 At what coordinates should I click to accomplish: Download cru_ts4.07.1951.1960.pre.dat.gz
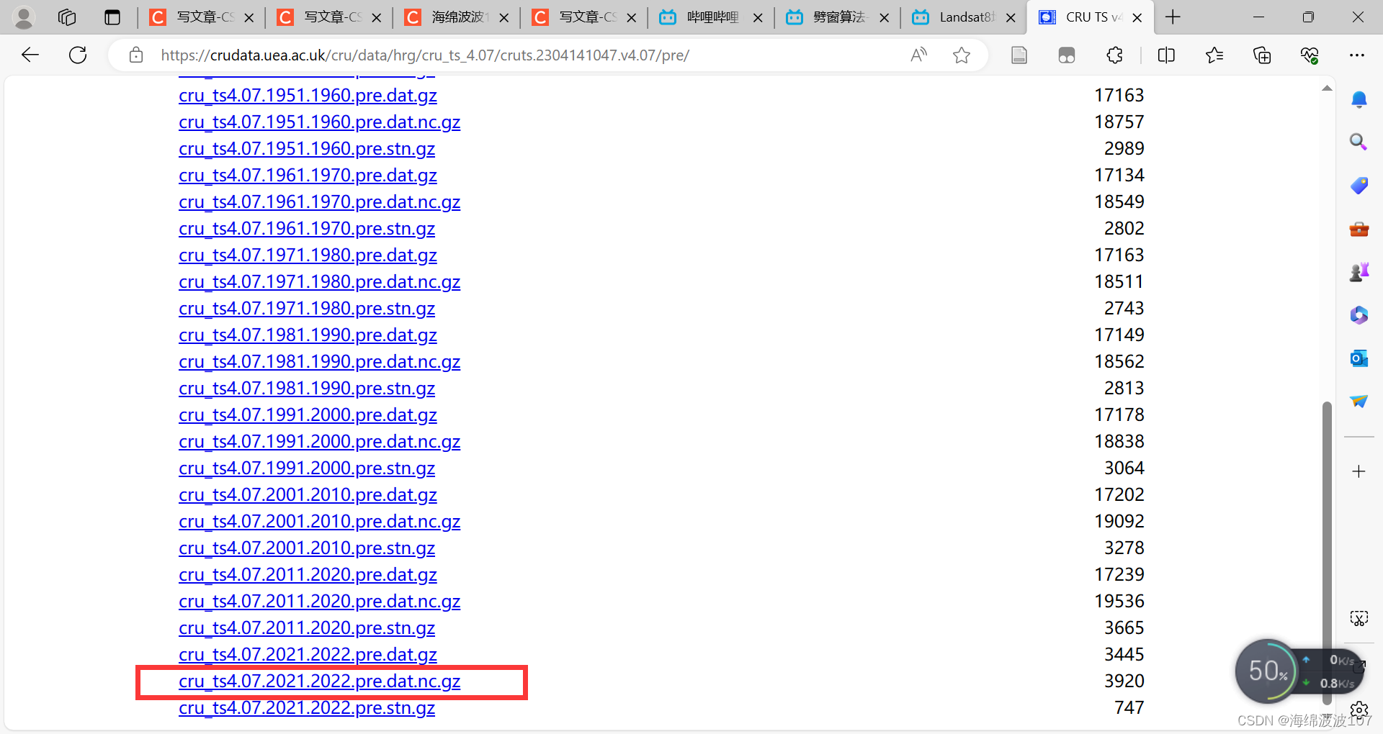click(x=308, y=96)
